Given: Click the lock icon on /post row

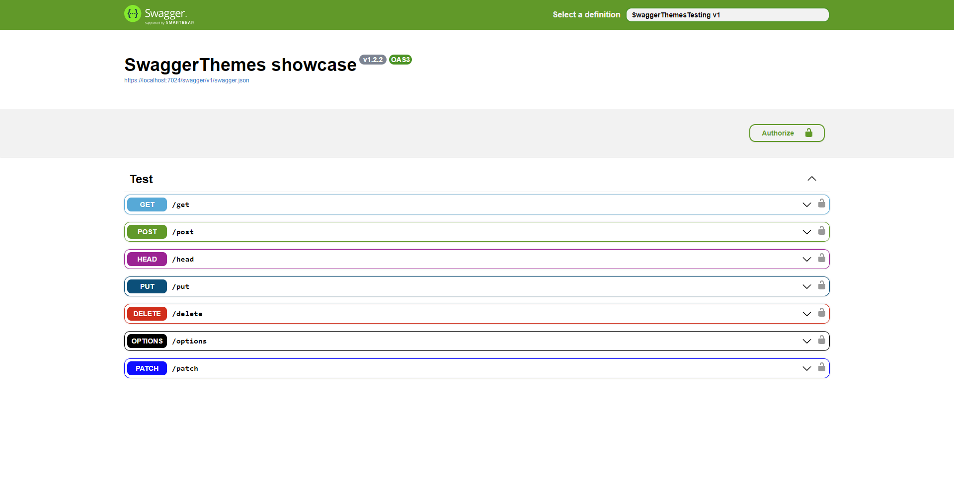Looking at the screenshot, I should (822, 231).
